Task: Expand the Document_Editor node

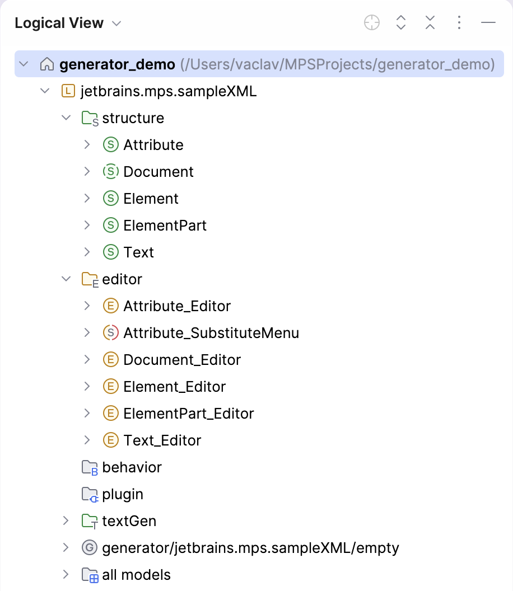Action: [87, 359]
